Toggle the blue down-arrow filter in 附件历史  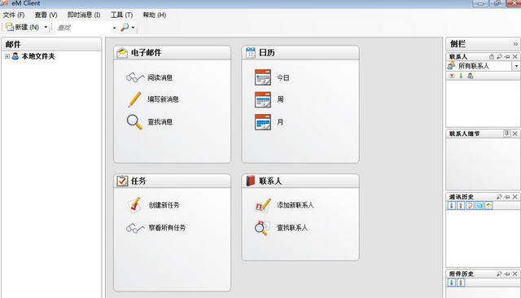click(x=451, y=283)
